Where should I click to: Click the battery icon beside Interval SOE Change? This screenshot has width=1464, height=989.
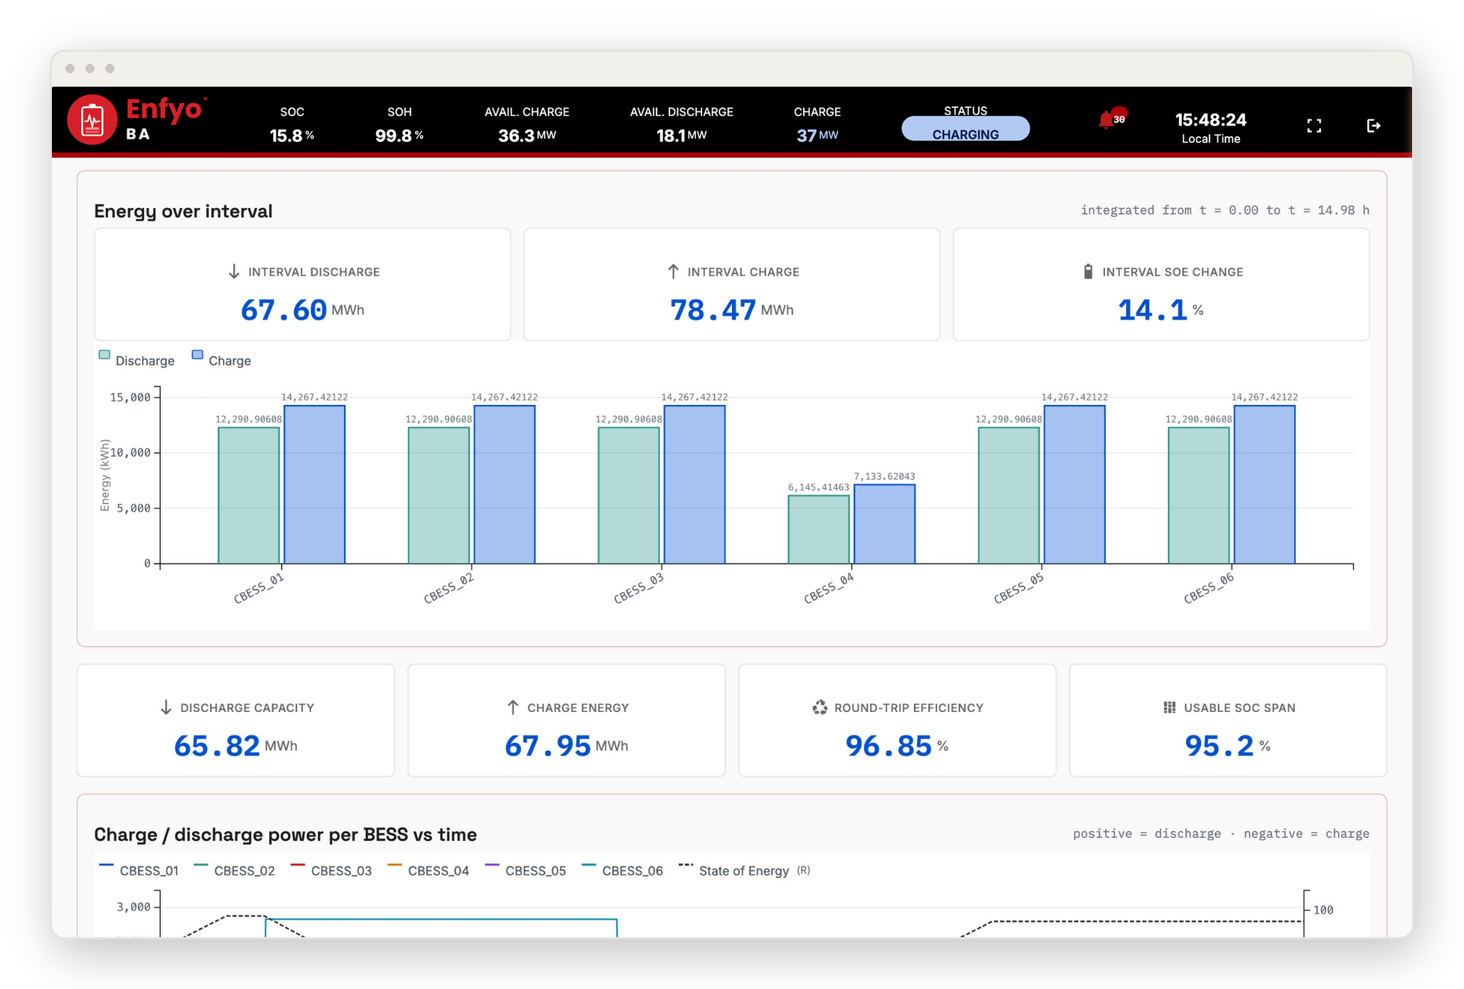[x=1088, y=271]
